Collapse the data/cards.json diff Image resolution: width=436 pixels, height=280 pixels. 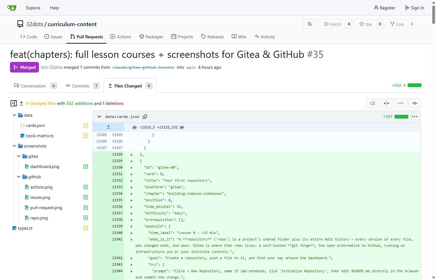(x=99, y=117)
